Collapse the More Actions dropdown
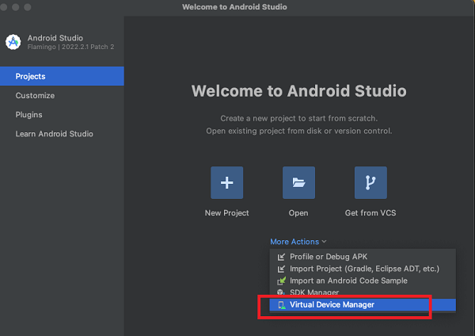 [x=298, y=242]
